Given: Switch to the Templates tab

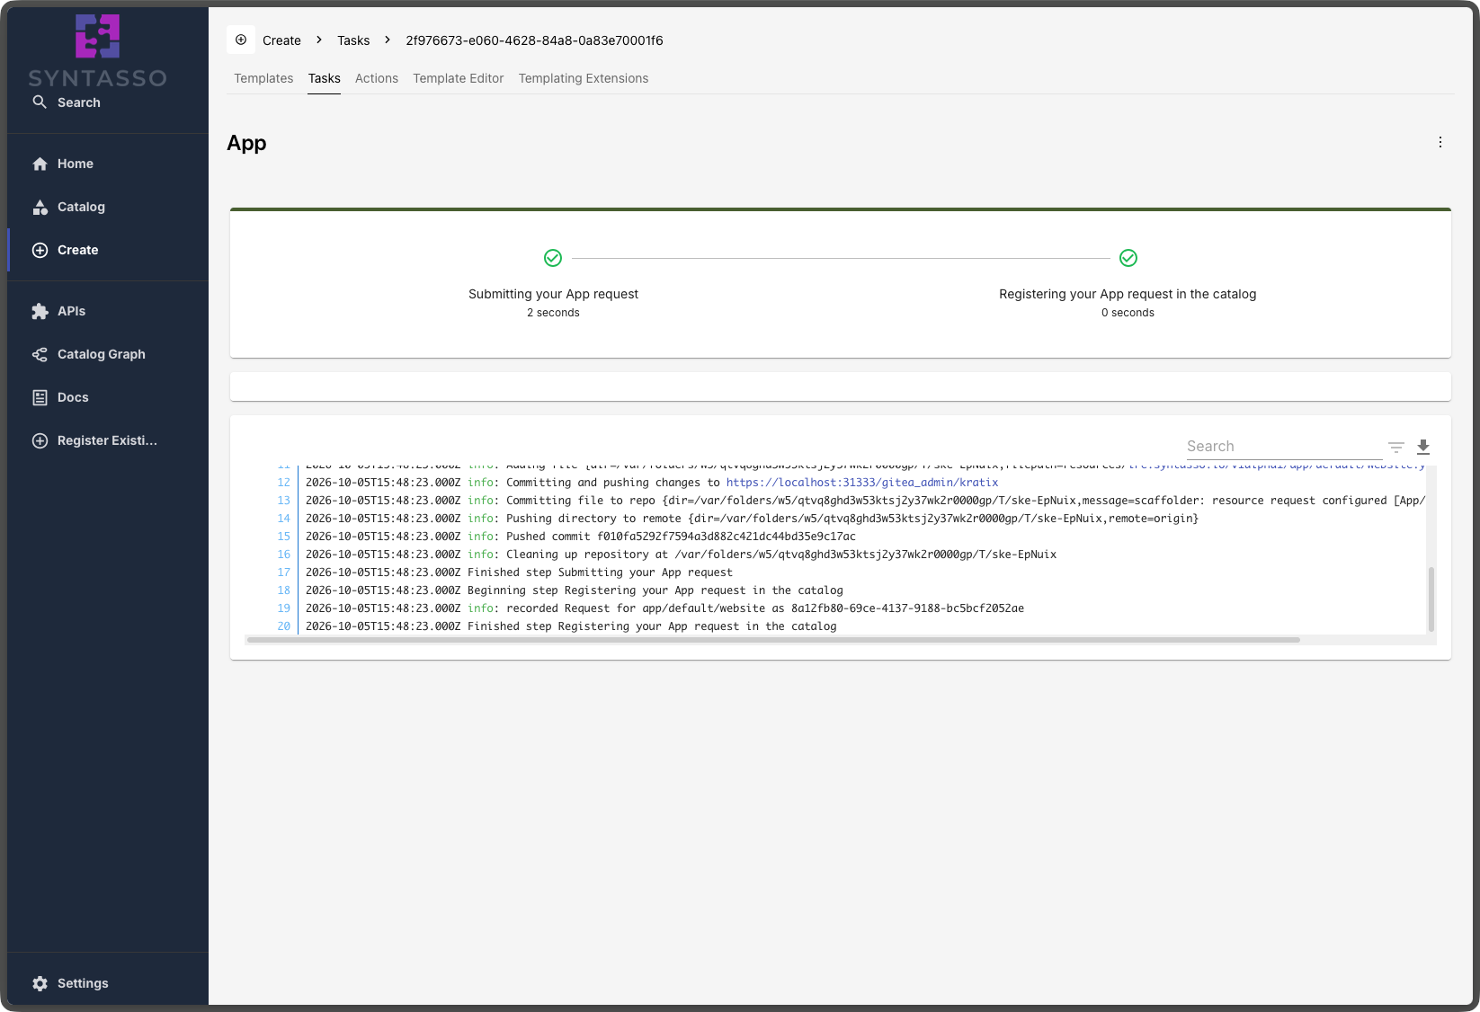Looking at the screenshot, I should tap(263, 78).
